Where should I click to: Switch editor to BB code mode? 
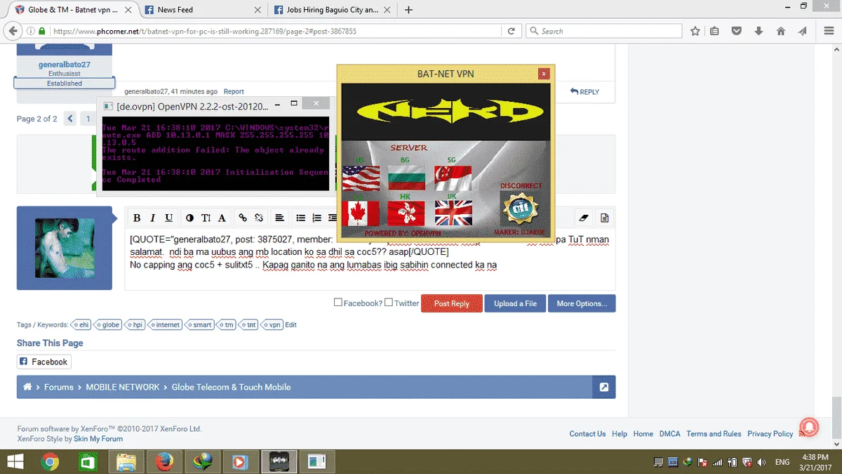605,218
